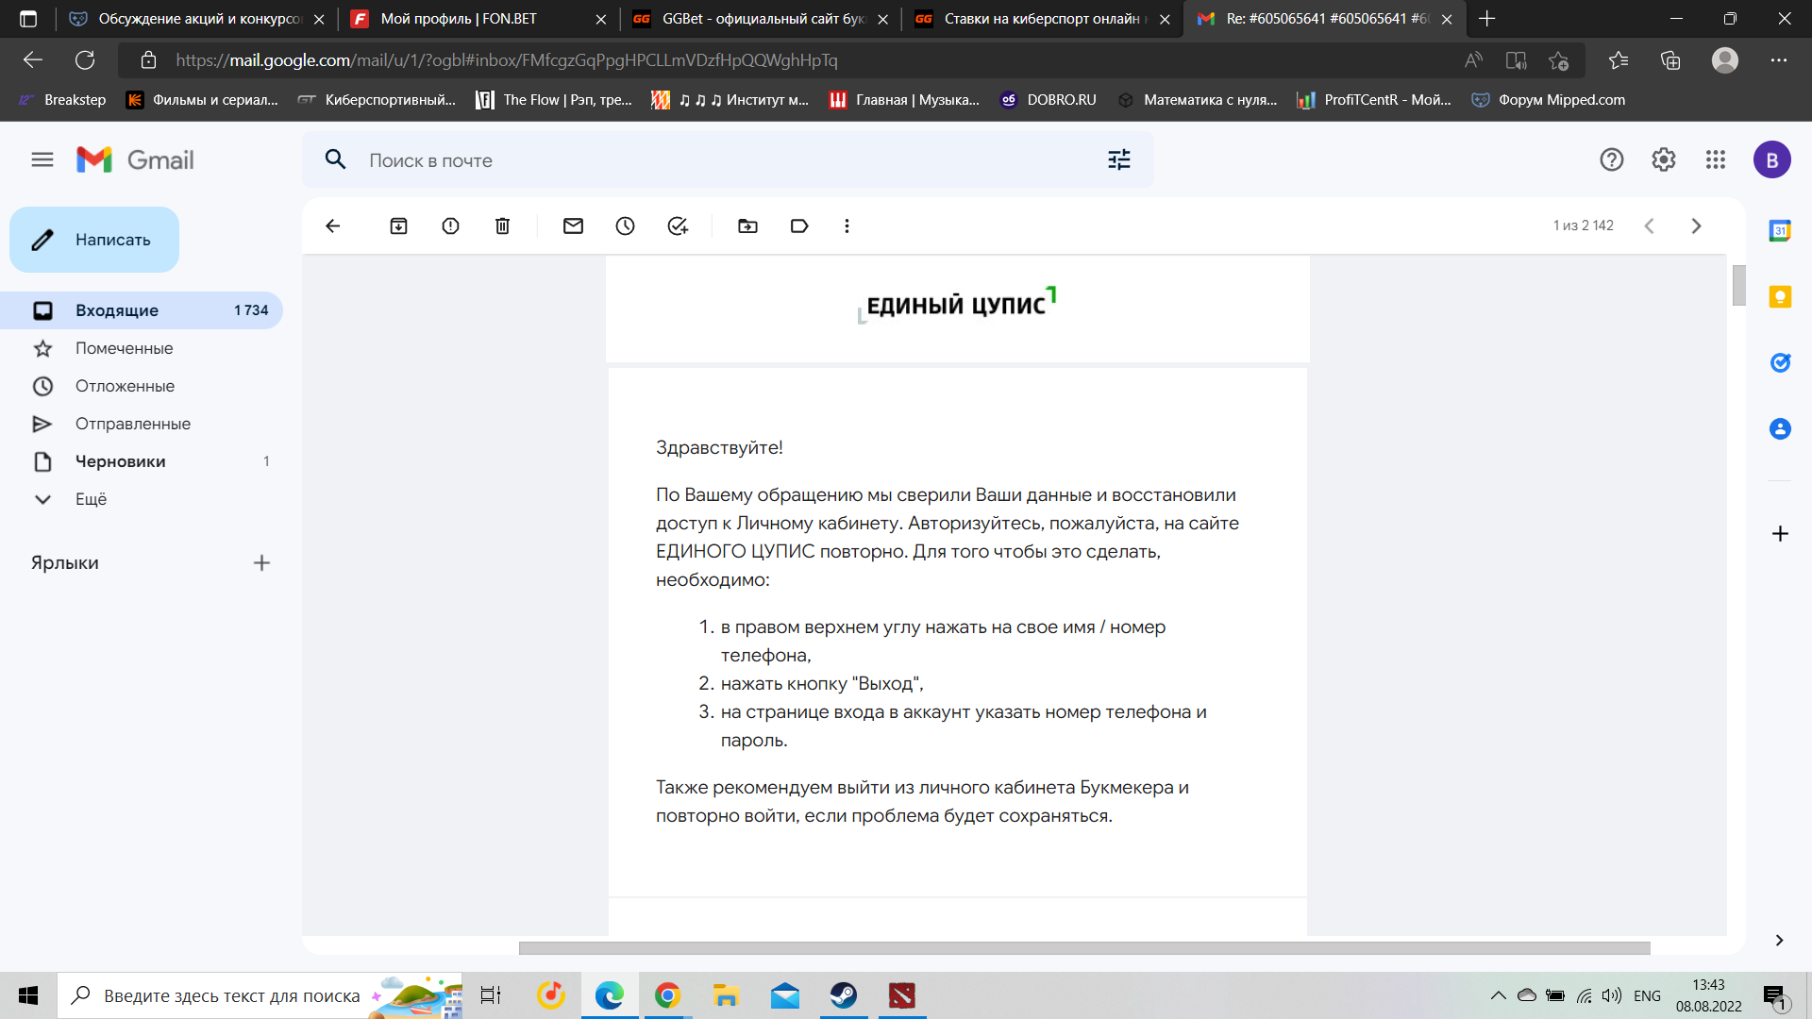Add this email to Tasks

click(x=678, y=226)
